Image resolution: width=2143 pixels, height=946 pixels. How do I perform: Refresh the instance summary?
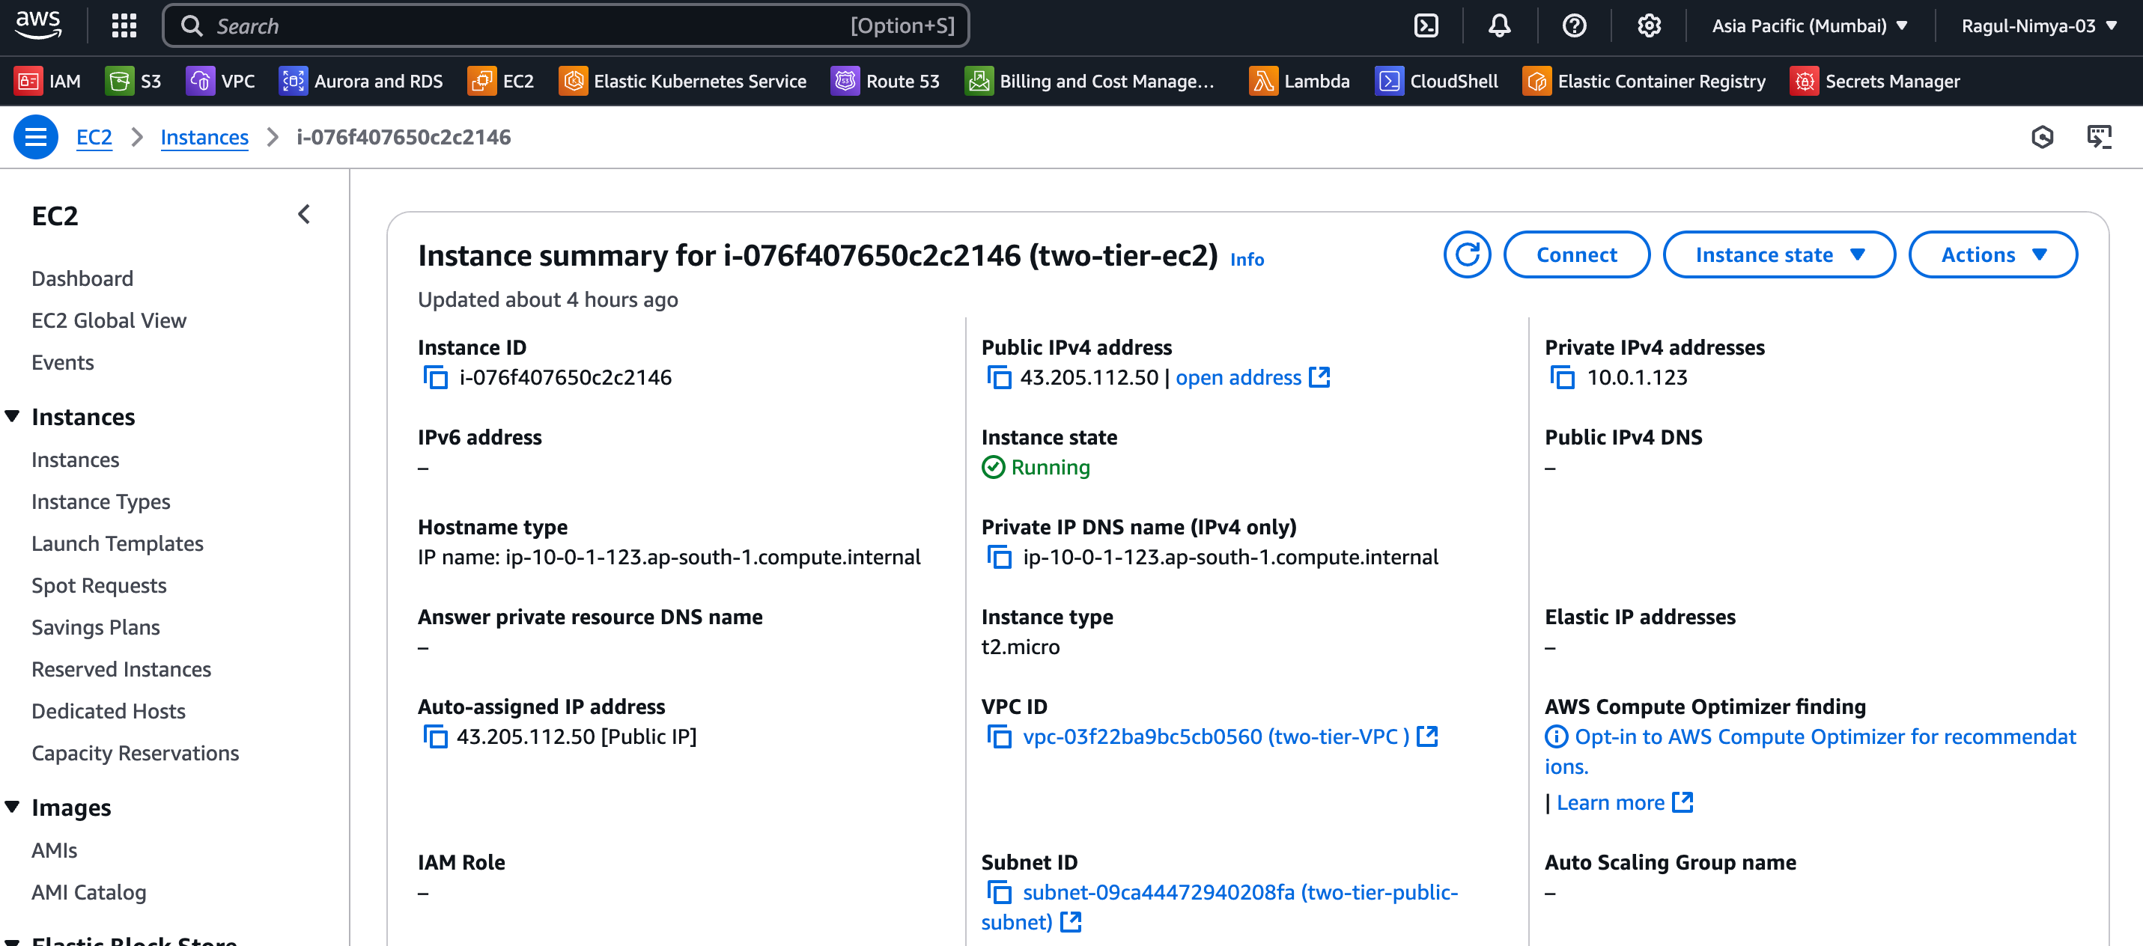1467,254
